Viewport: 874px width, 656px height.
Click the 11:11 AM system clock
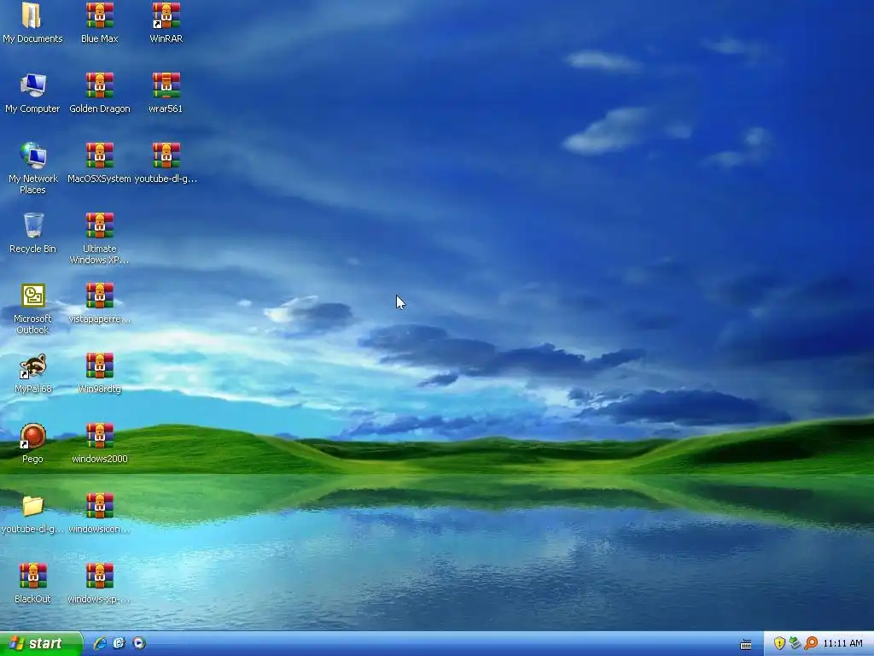click(842, 644)
